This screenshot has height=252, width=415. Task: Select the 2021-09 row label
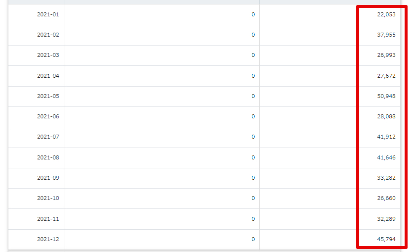pyautogui.click(x=48, y=178)
